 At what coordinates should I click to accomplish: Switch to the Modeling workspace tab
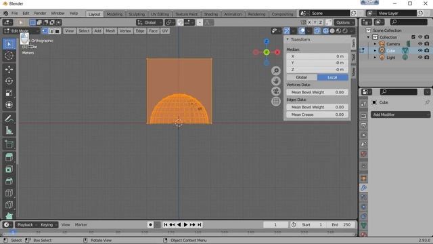coord(114,14)
